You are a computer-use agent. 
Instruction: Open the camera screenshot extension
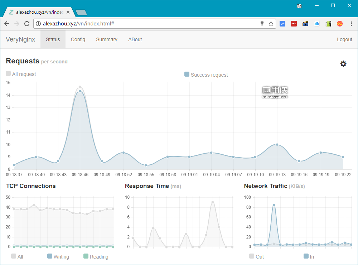[x=305, y=24]
